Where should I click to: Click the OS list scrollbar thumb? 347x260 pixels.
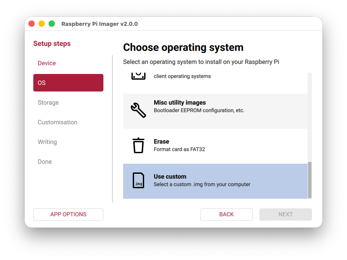click(310, 180)
